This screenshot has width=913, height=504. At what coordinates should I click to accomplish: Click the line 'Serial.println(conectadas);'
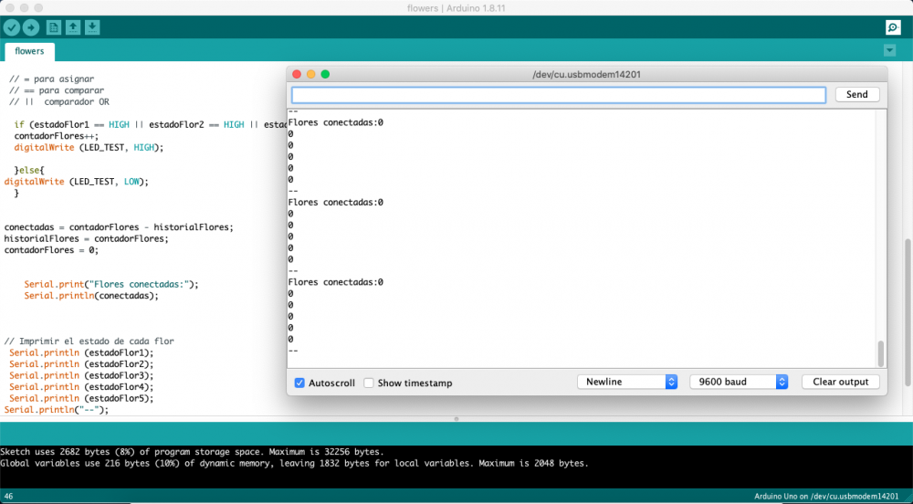(90, 296)
